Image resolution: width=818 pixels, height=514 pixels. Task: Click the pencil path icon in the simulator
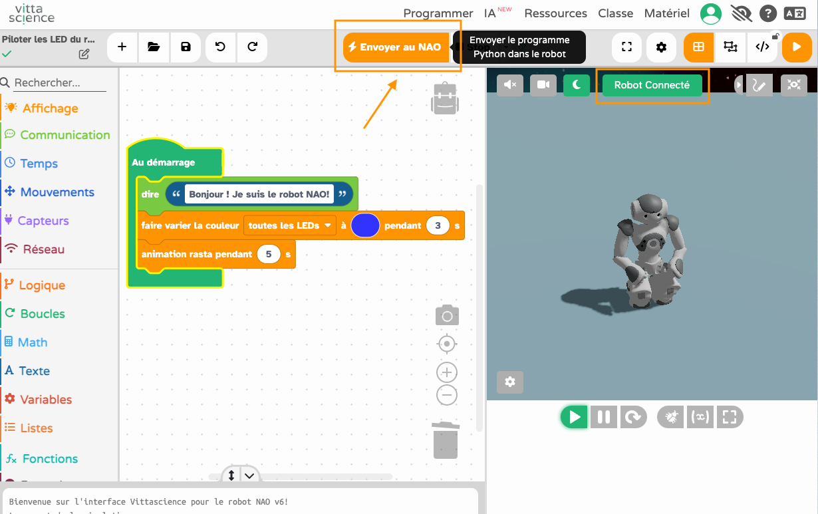pos(759,85)
